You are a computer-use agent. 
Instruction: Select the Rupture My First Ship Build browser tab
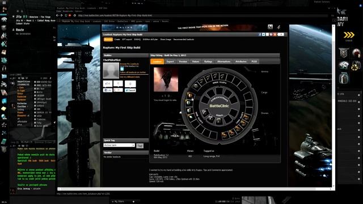tap(76, 22)
